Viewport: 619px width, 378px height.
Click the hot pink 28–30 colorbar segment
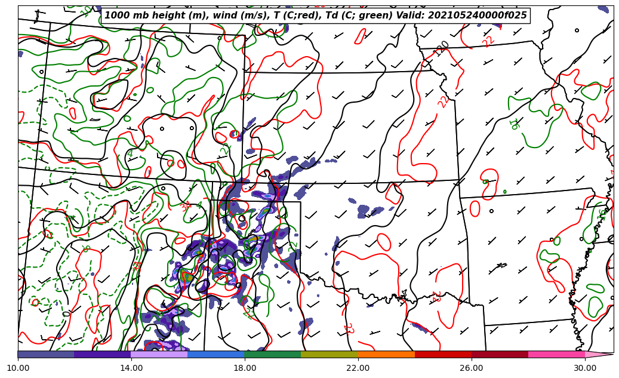click(x=557, y=354)
